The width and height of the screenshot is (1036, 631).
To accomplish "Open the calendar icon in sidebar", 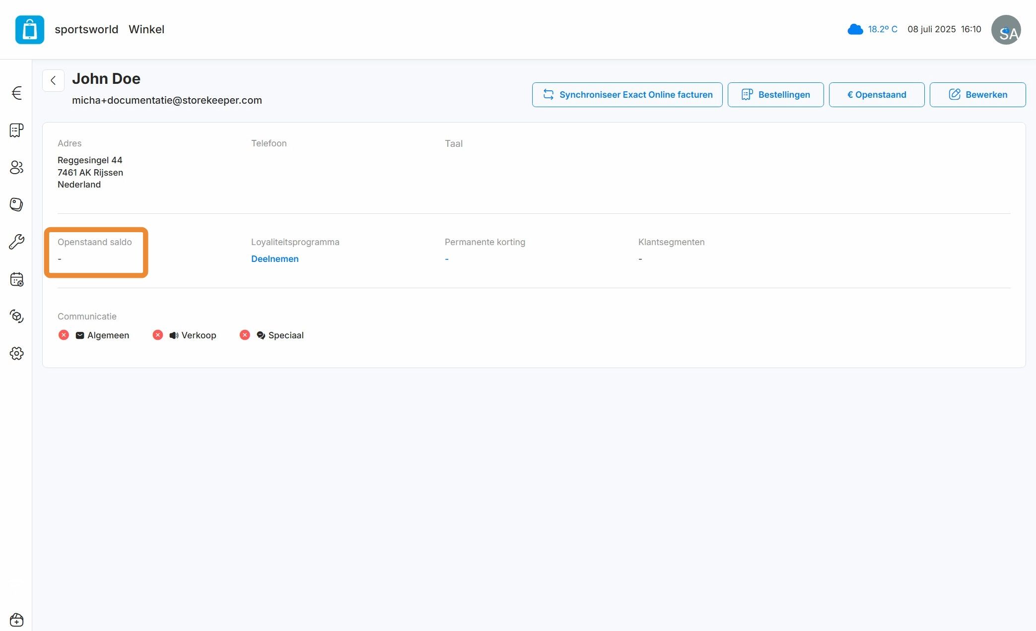I will 16,279.
